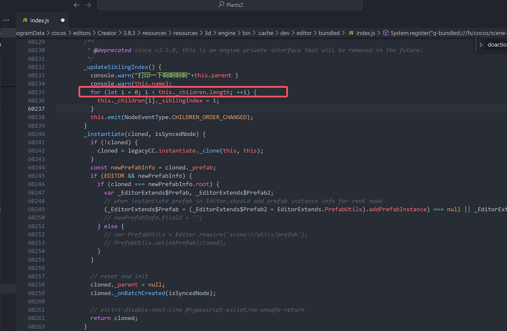This screenshot has width=507, height=331.
Task: Click the forward navigation arrow
Action: pos(88,5)
